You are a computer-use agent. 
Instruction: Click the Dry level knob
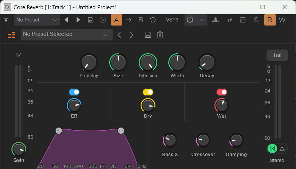(148, 105)
